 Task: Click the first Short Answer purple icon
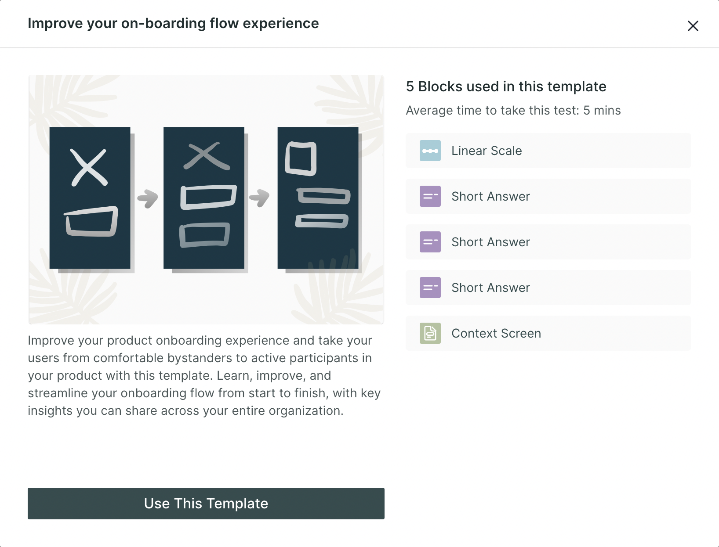click(430, 196)
